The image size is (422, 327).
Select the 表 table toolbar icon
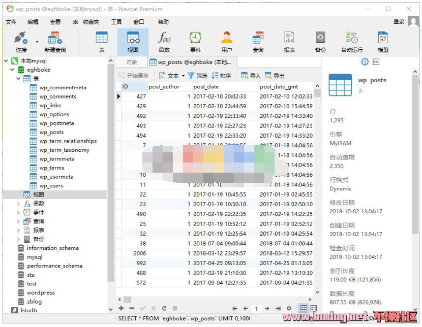(102, 42)
